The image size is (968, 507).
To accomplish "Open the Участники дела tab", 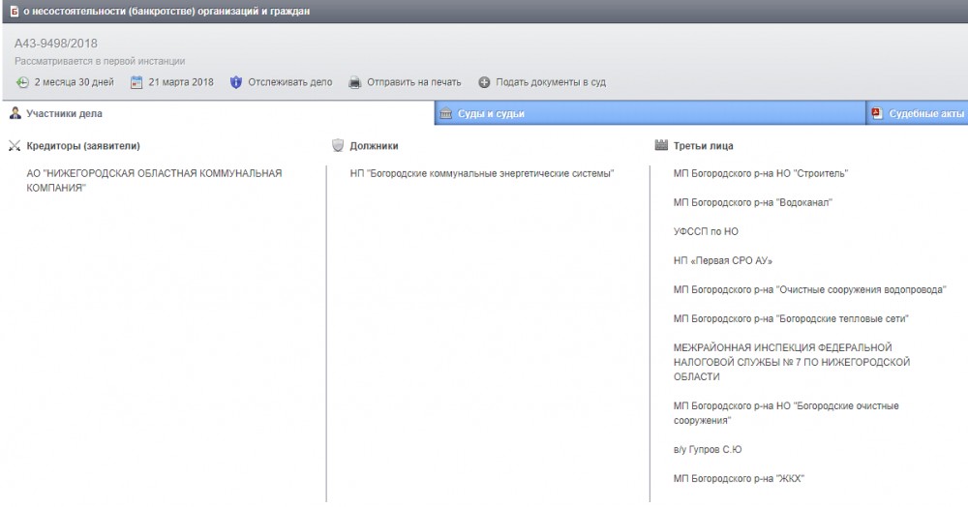I will click(59, 113).
